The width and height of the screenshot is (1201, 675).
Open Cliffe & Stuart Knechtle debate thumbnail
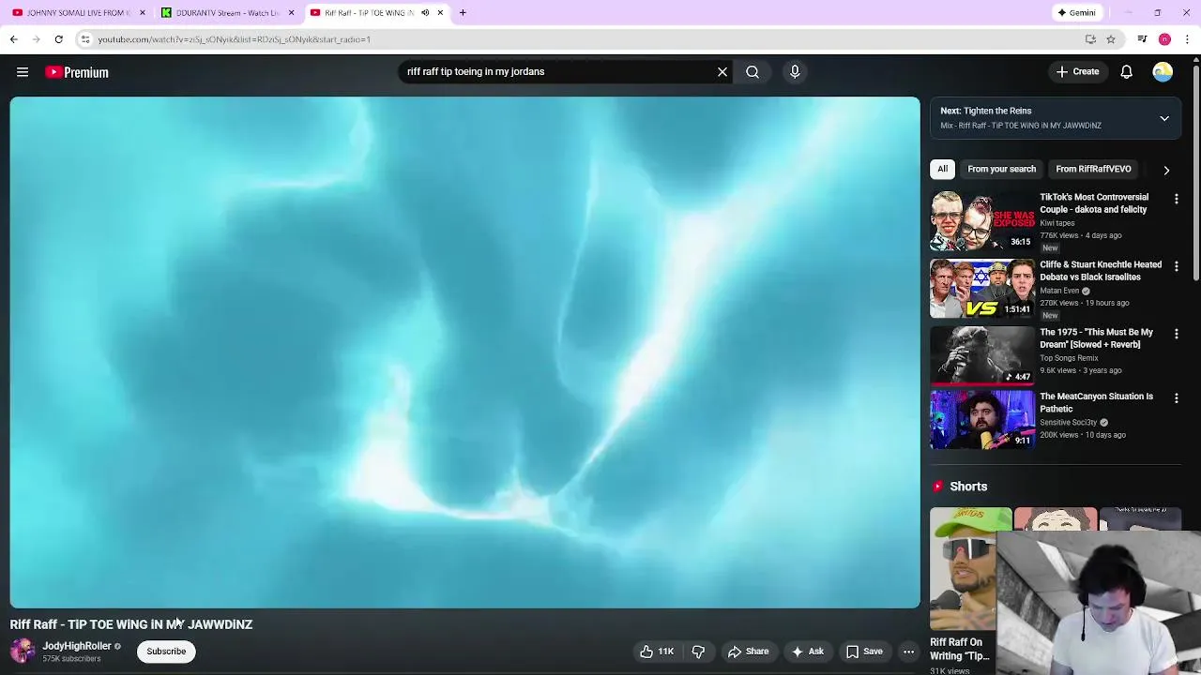pyautogui.click(x=982, y=289)
